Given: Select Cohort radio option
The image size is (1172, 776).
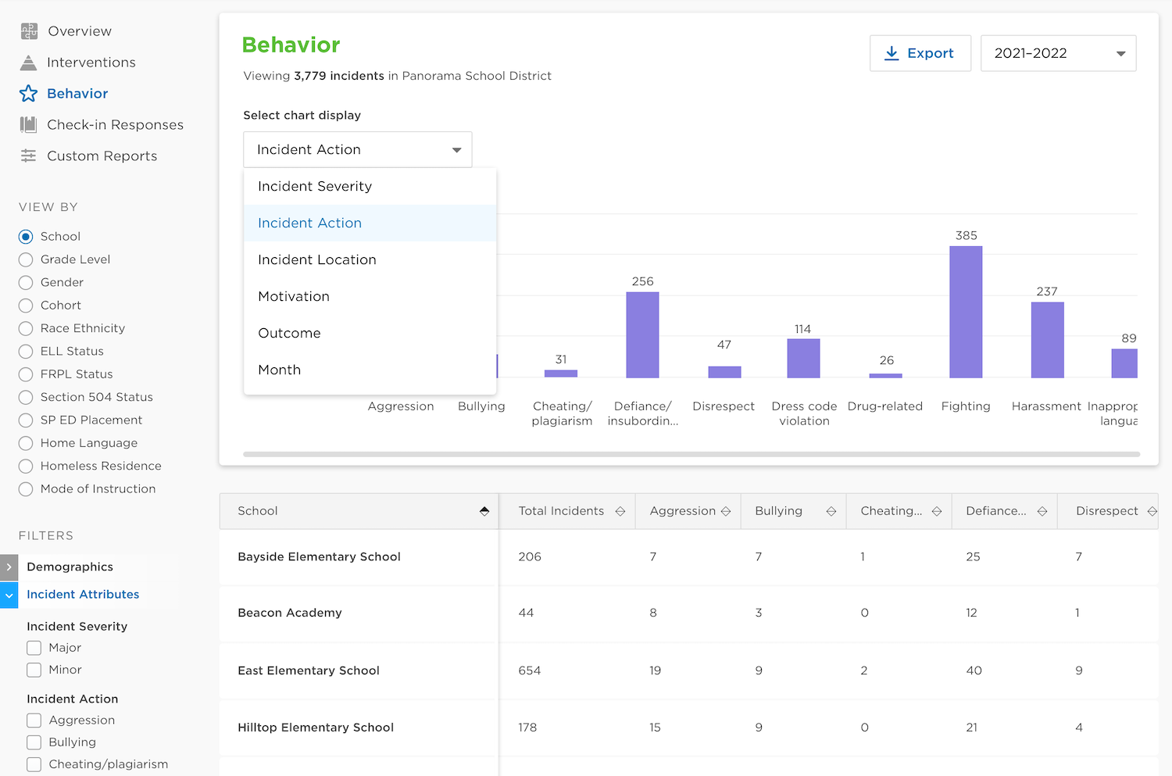Looking at the screenshot, I should [x=26, y=306].
